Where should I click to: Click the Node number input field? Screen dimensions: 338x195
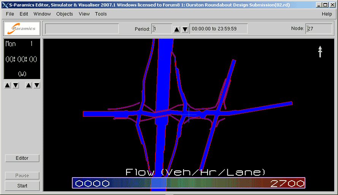click(319, 28)
